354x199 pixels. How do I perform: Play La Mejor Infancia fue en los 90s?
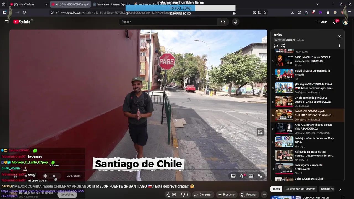pyautogui.click(x=308, y=142)
